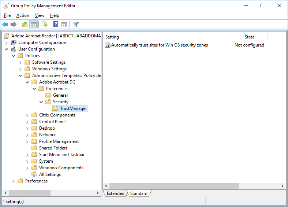
Task: Toggle the Show/Hide Console Tree icon
Action: coord(34,25)
